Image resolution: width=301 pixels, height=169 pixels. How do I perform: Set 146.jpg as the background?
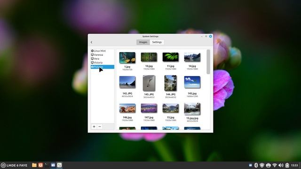(x=127, y=108)
